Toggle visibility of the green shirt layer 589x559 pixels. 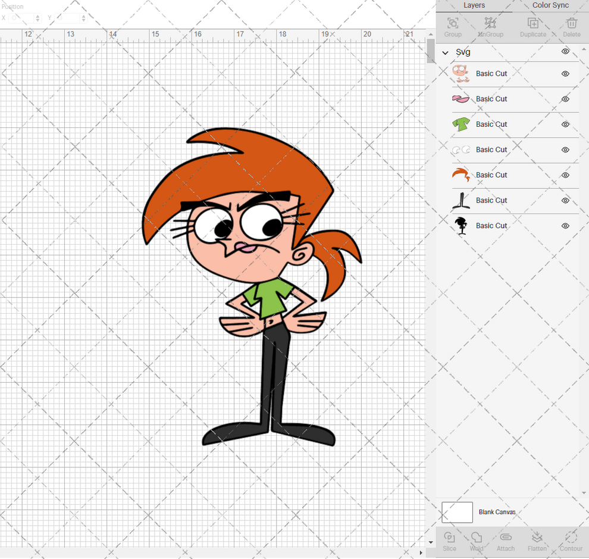pos(565,124)
